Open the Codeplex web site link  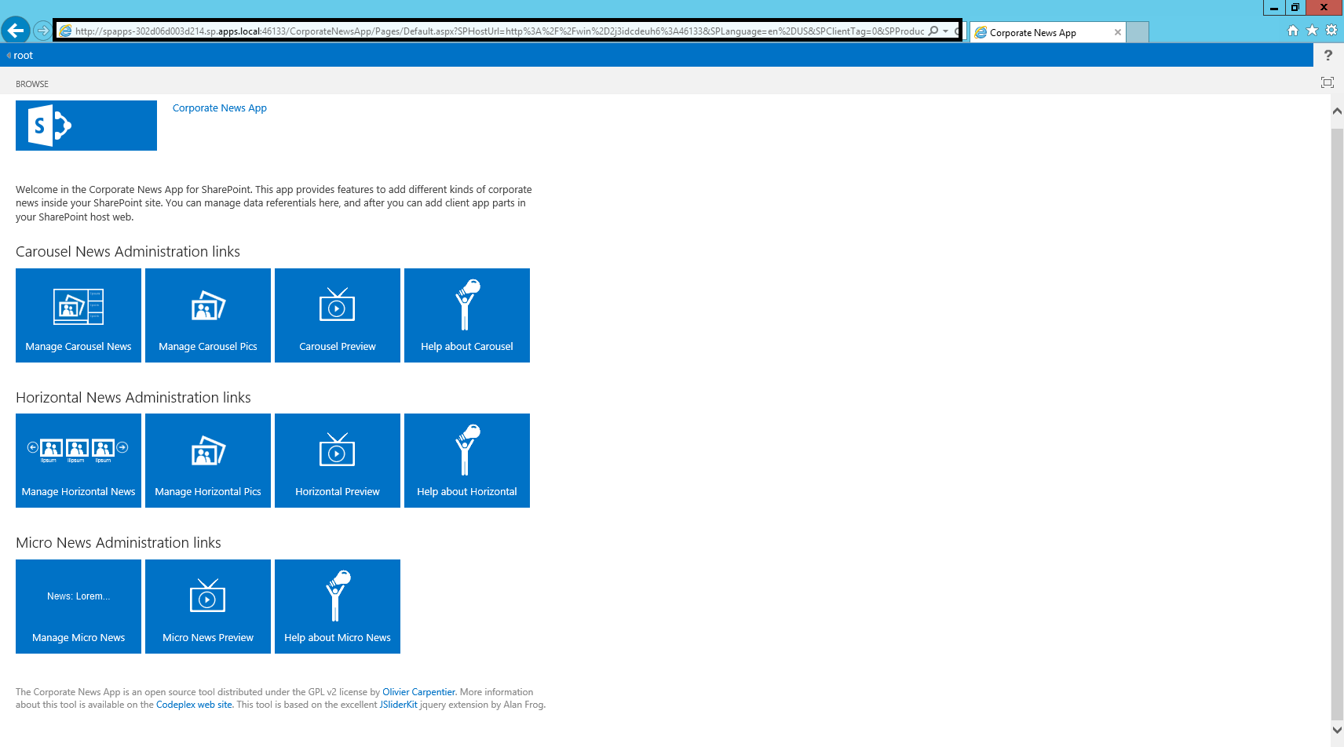click(194, 705)
